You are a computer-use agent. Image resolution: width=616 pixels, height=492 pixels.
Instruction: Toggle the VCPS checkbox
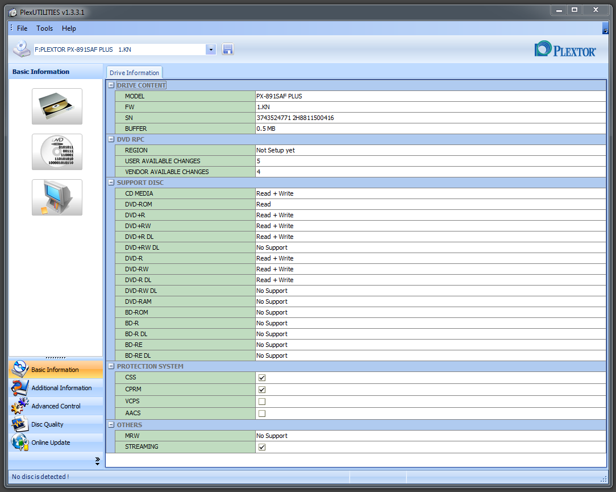(x=262, y=402)
